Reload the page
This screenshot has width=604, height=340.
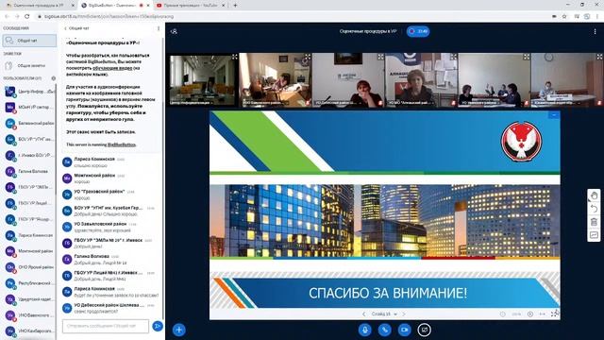coord(27,17)
